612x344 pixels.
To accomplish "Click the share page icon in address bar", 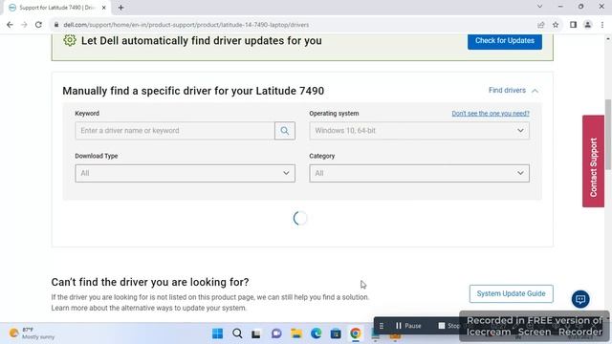I will pyautogui.click(x=541, y=25).
